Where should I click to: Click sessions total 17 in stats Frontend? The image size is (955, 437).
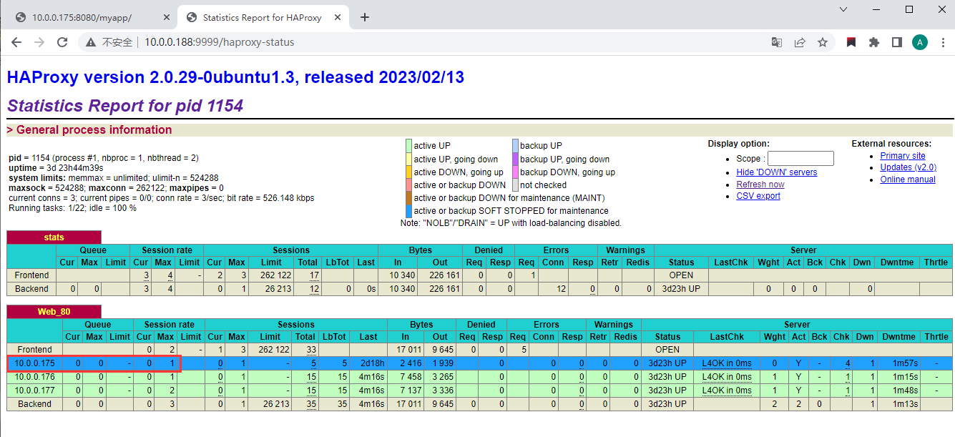point(314,275)
